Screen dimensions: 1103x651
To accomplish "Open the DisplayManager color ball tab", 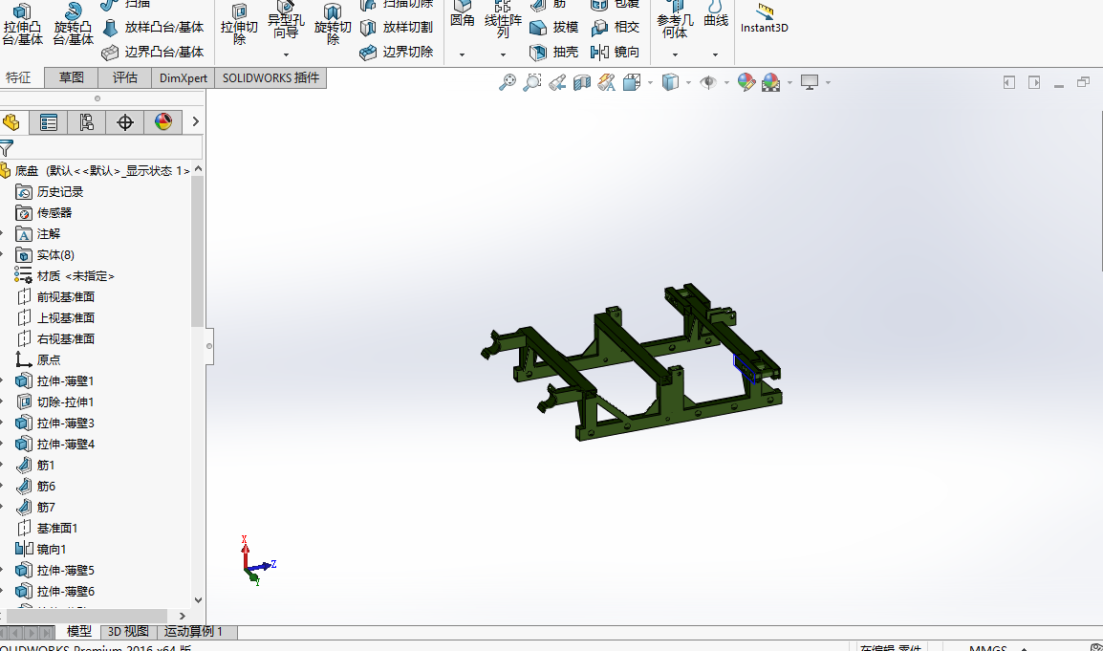I will 163,122.
